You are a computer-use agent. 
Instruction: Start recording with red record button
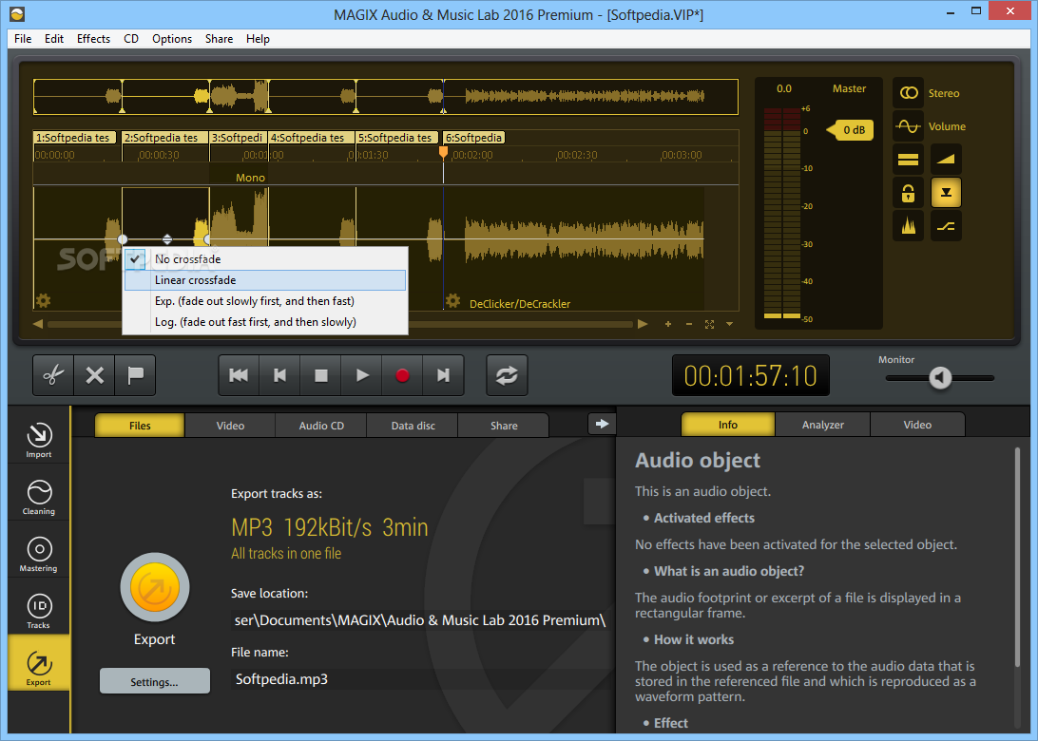coord(402,375)
